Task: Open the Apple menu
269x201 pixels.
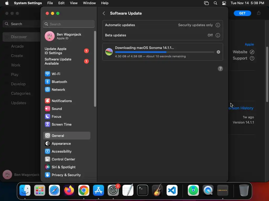Action: pyautogui.click(x=7, y=3)
